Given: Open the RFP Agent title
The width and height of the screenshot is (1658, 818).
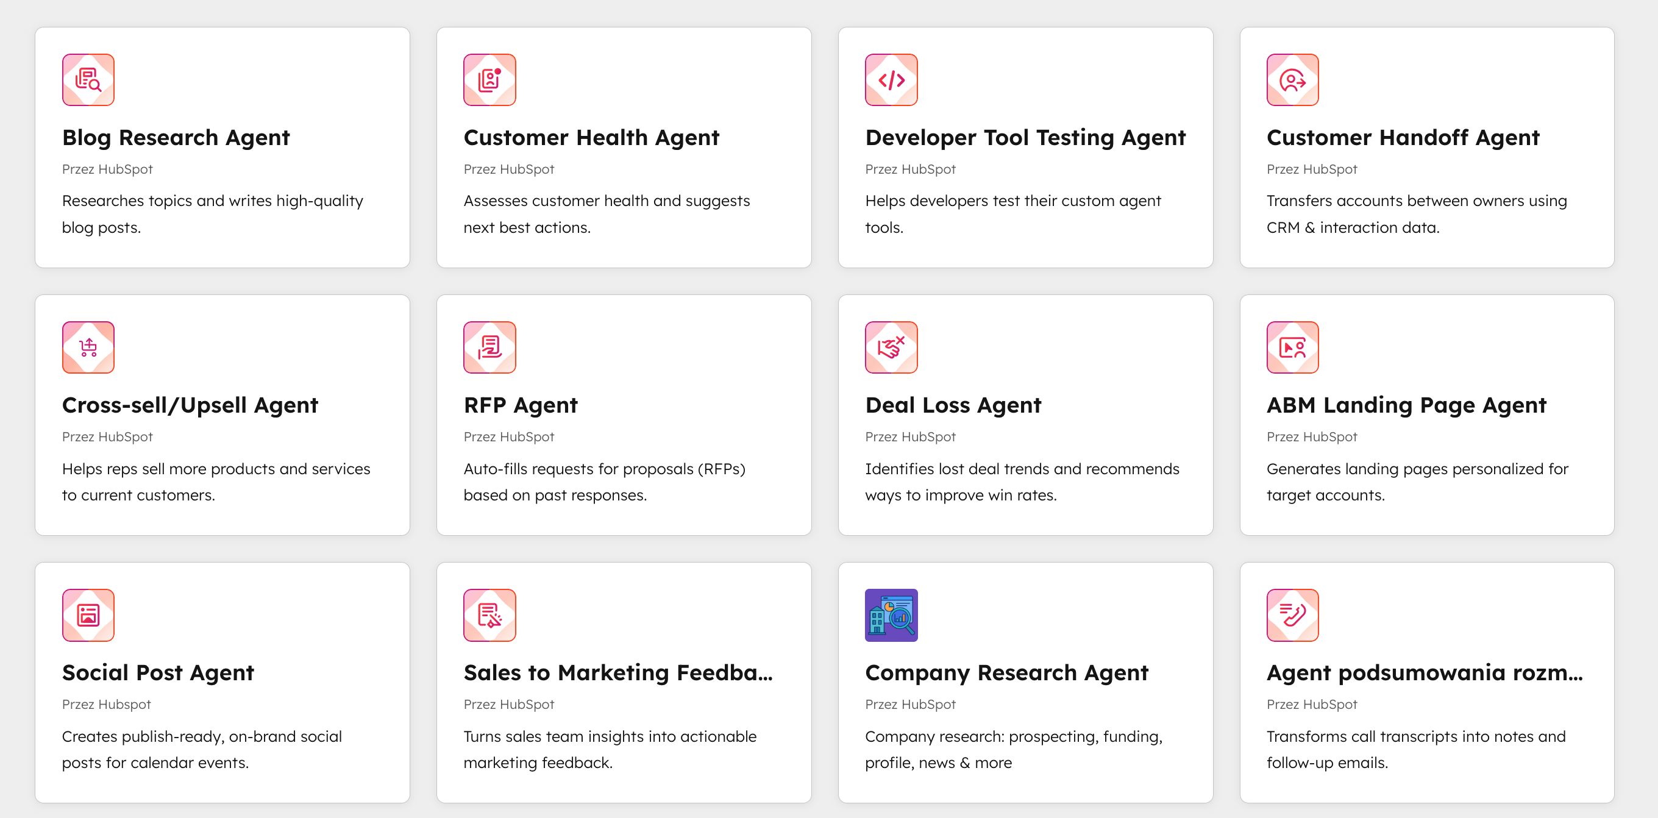Looking at the screenshot, I should [x=520, y=405].
